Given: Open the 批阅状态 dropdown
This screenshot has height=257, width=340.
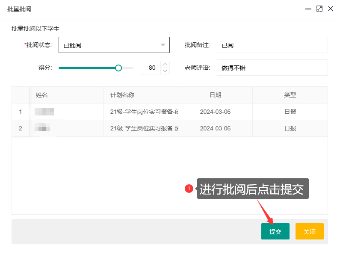Looking at the screenshot, I should 114,45.
